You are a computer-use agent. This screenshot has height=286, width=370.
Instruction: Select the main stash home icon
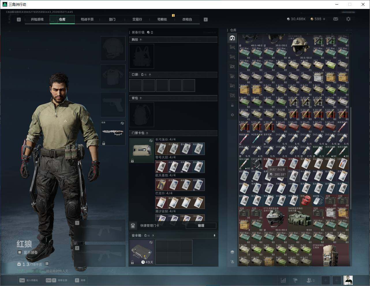[x=232, y=38]
